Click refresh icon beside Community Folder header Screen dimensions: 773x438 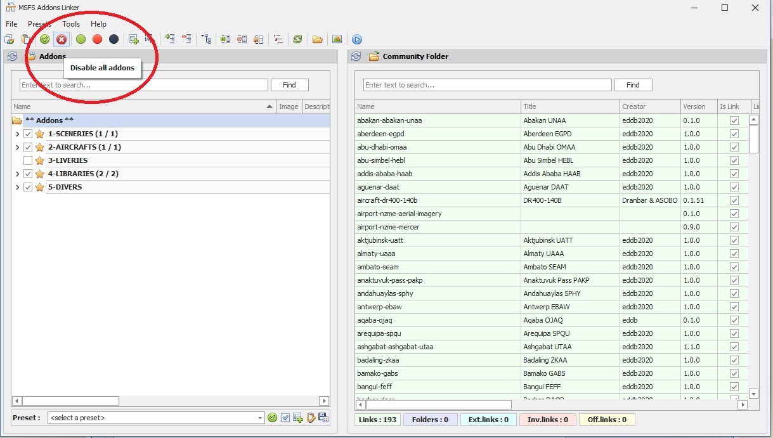tap(356, 56)
